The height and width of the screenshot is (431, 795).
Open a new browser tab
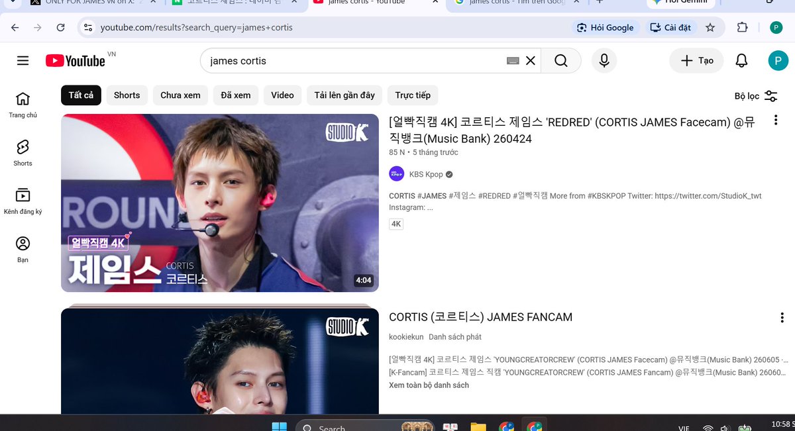click(x=600, y=3)
